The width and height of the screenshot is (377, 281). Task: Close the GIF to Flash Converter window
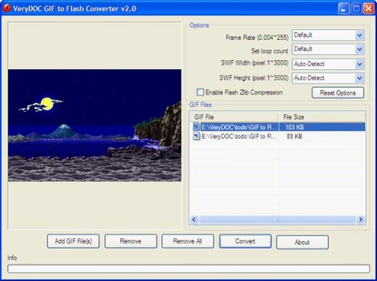(x=369, y=8)
